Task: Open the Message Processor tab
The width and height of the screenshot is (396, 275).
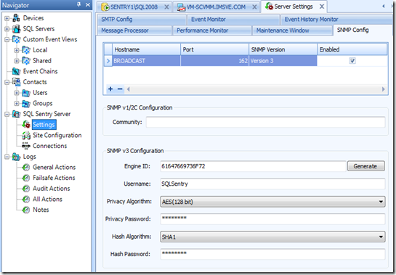Action: 134,30
